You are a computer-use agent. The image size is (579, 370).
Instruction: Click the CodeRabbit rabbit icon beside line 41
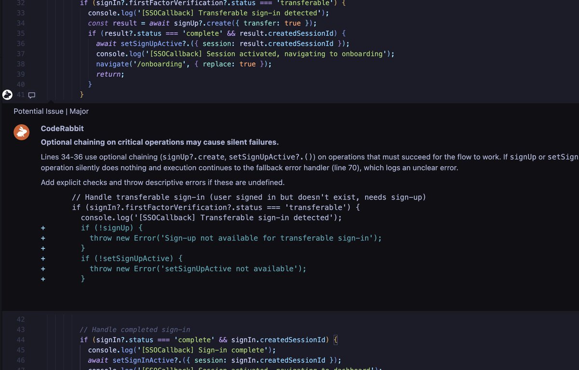pyautogui.click(x=7, y=95)
